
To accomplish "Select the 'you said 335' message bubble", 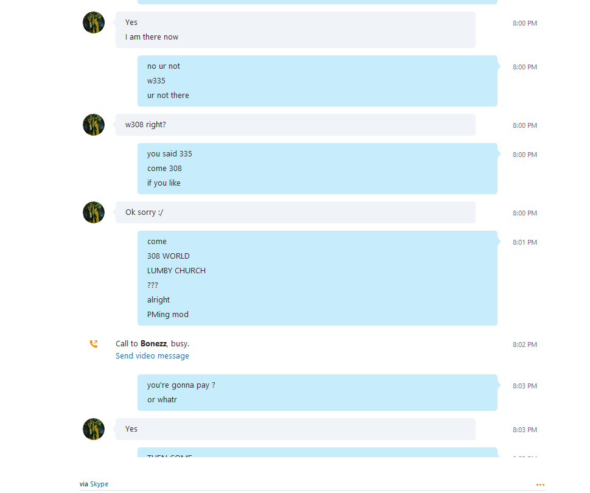I will pos(317,169).
